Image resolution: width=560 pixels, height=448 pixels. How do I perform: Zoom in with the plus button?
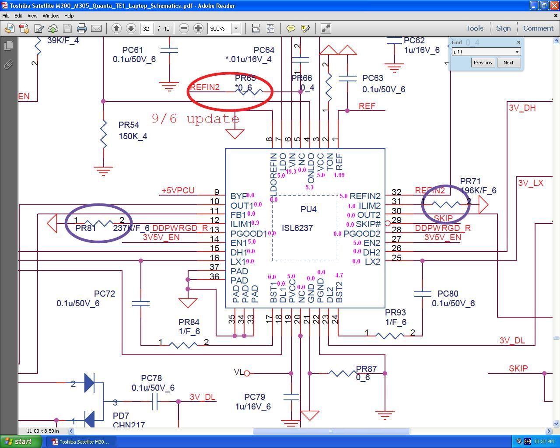(x=199, y=28)
